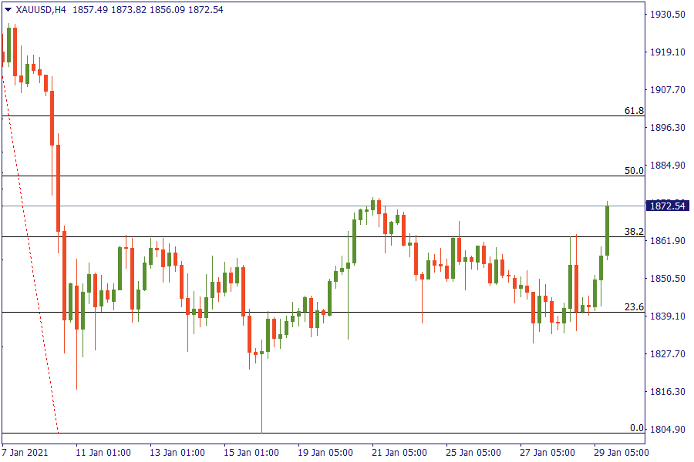Screen dimensions: 694x462
Task: Click the 1884.90 price scale label
Action: (667, 166)
